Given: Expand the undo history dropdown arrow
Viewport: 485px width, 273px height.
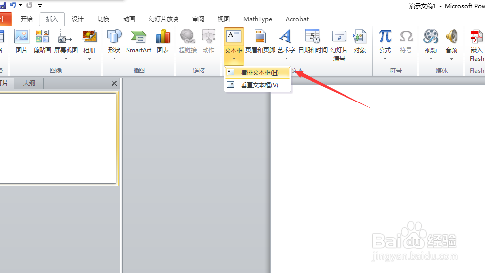Looking at the screenshot, I should (x=20, y=5).
